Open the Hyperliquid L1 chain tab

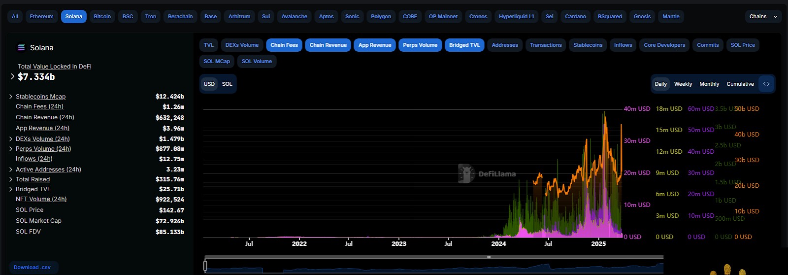517,16
